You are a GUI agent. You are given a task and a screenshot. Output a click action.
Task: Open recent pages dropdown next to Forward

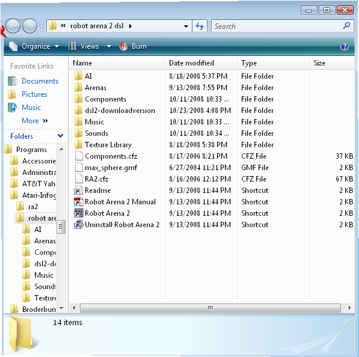point(41,26)
